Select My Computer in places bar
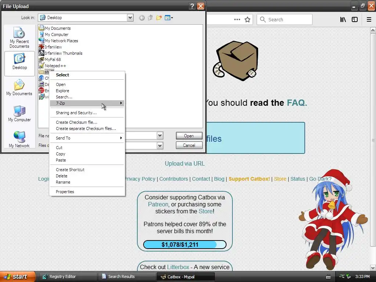This screenshot has height=282, width=376. click(19, 114)
